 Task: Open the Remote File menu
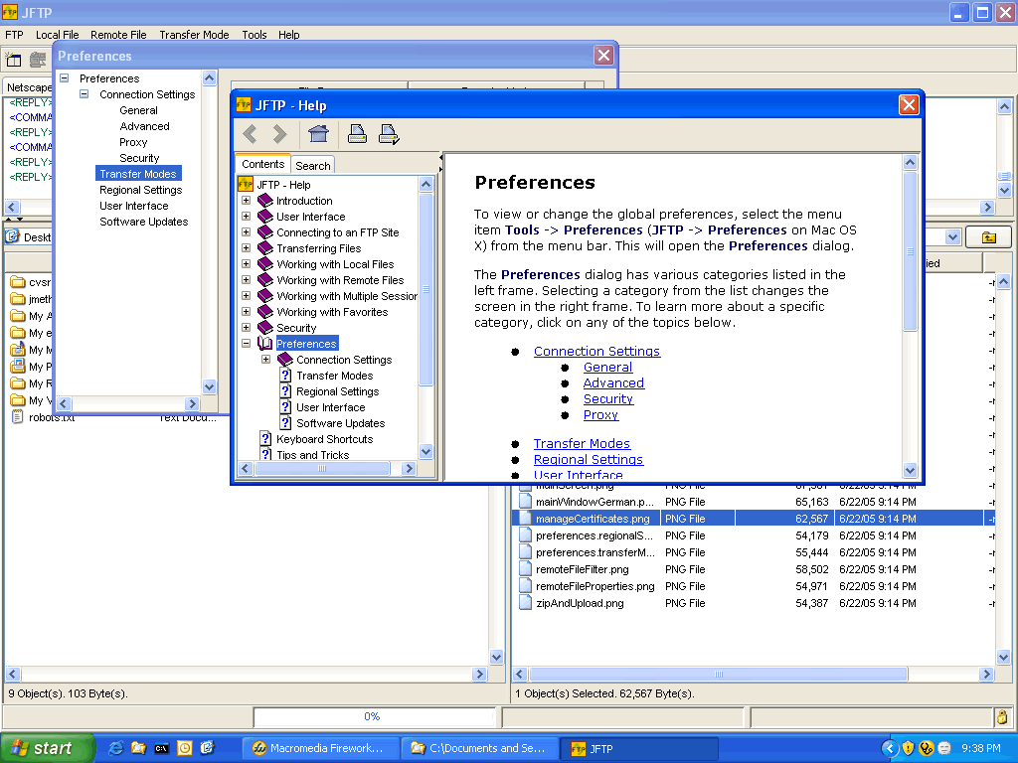point(119,35)
